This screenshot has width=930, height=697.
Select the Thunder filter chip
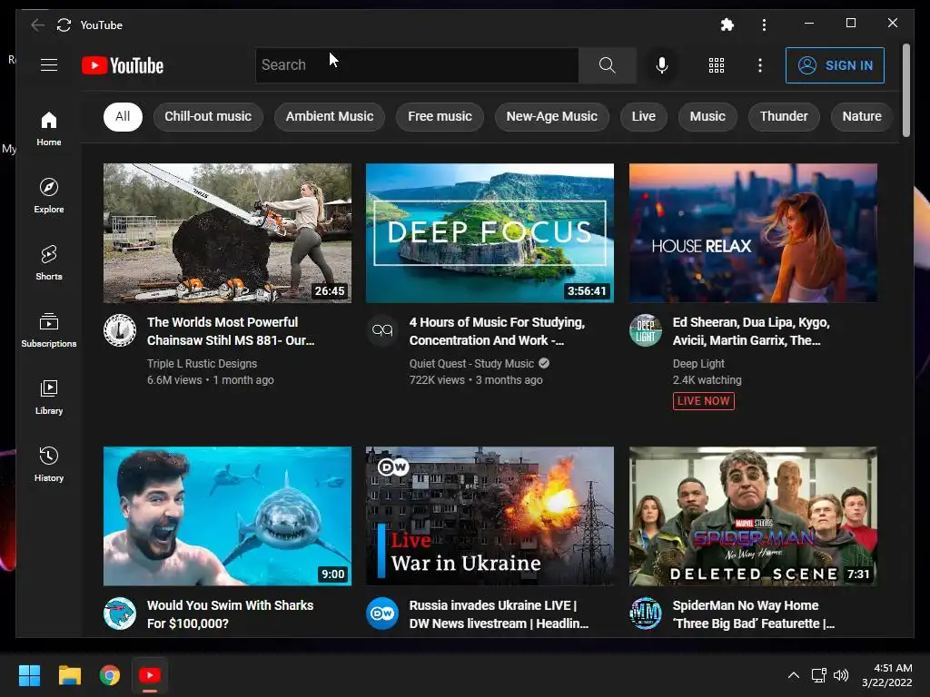pos(784,116)
